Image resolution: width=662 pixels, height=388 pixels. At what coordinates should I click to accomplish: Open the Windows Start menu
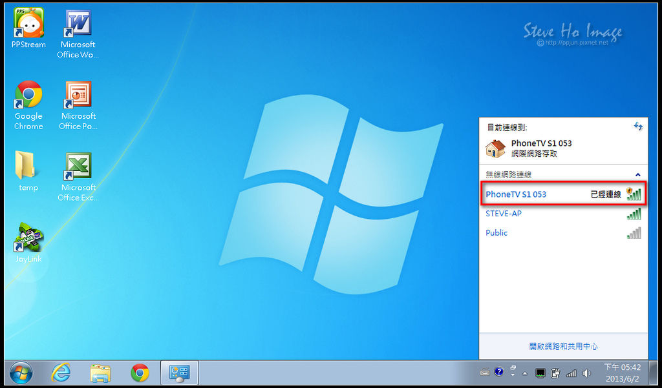pyautogui.click(x=21, y=373)
